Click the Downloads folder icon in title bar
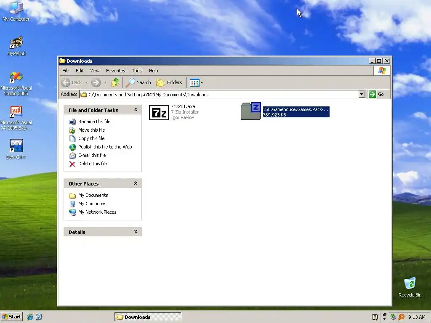This screenshot has height=323, width=431. (62, 61)
